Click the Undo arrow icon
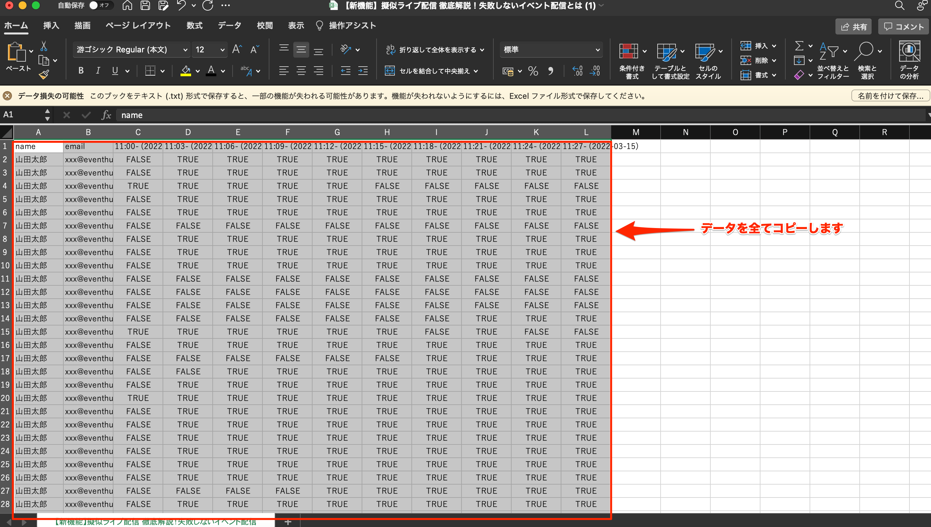Viewport: 931px width, 527px height. (181, 5)
